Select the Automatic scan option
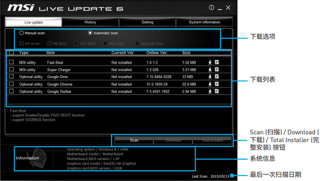Screen dimensions: 324x181 (90, 33)
